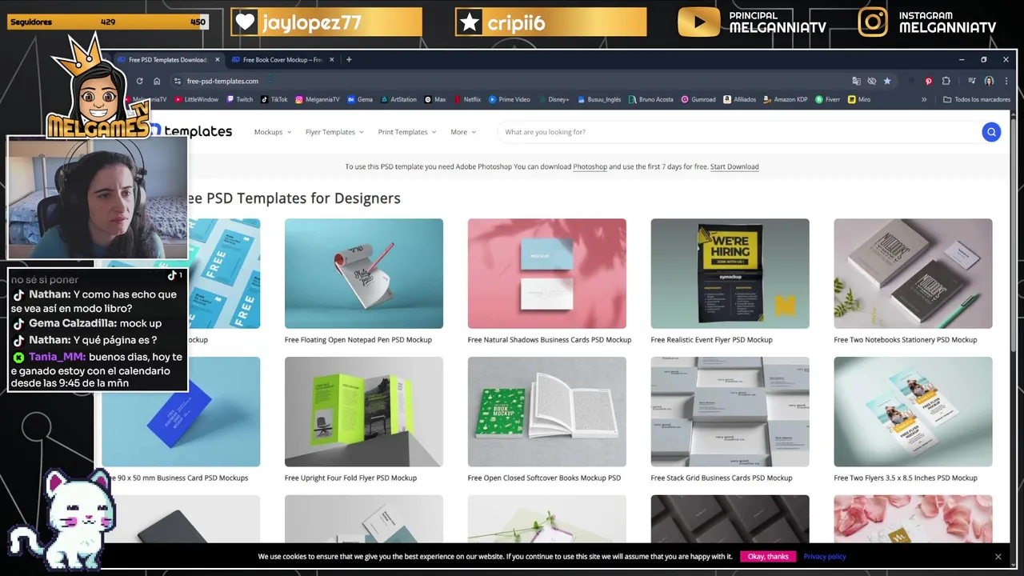The width and height of the screenshot is (1024, 576).
Task: Expand the hidden bookmarks chevron
Action: 924,99
